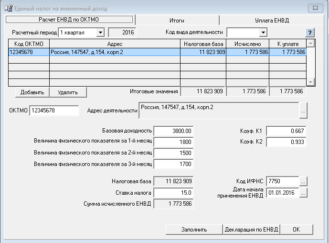Click the Базовая доходность input field

click(174, 131)
